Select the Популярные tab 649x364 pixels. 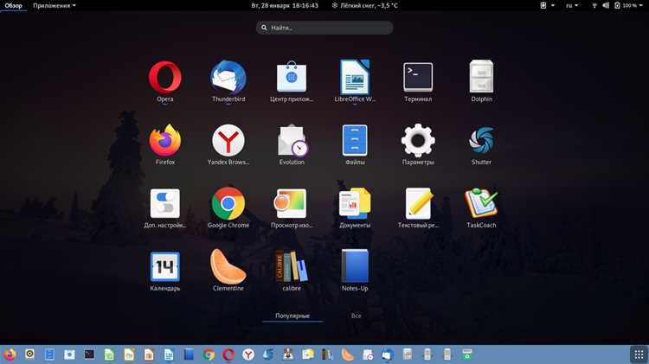click(x=292, y=316)
